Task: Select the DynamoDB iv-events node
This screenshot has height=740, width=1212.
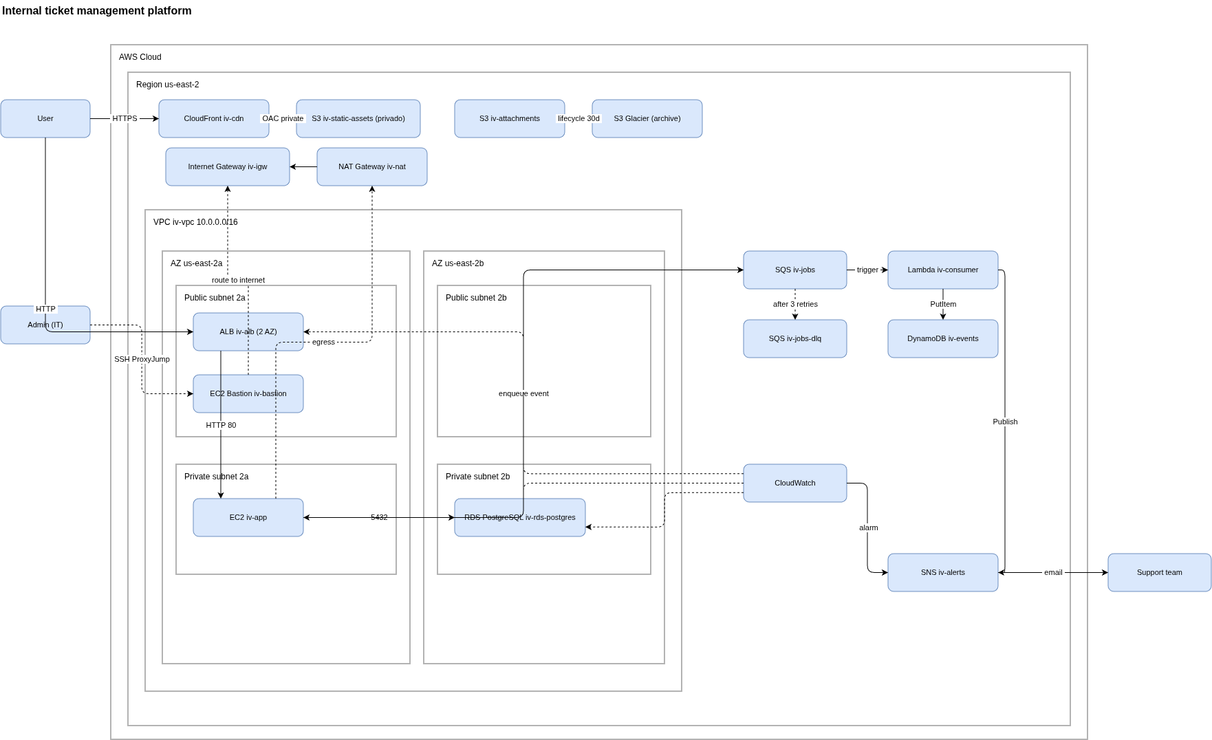Action: coord(943,338)
